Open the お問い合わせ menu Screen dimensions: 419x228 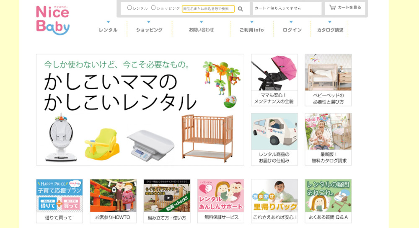(201, 30)
